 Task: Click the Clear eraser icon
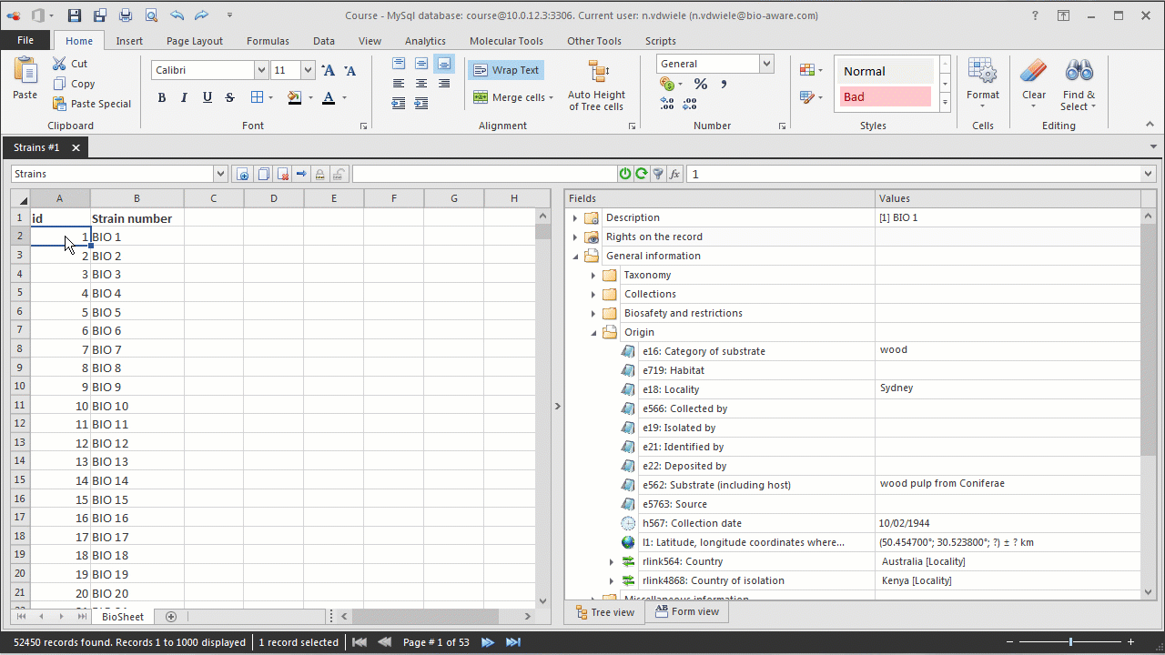click(x=1034, y=72)
